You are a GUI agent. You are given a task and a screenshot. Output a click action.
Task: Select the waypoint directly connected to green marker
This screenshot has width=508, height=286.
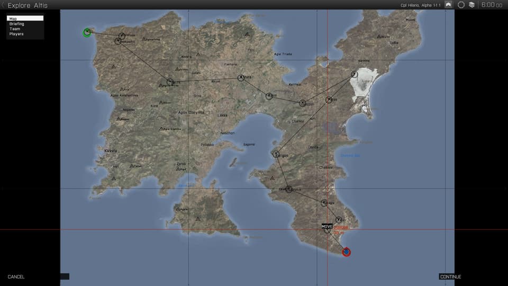click(122, 35)
